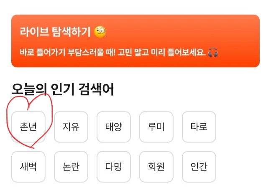Select the 지유 keyword chip
The image size is (271, 193).
[71, 127]
